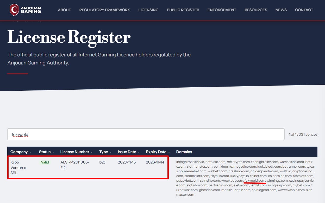The height and width of the screenshot is (203, 325).
Task: Click the expiry date 2026-11-14
Action: tap(155, 162)
